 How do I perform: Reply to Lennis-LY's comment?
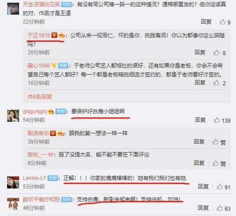203,187
